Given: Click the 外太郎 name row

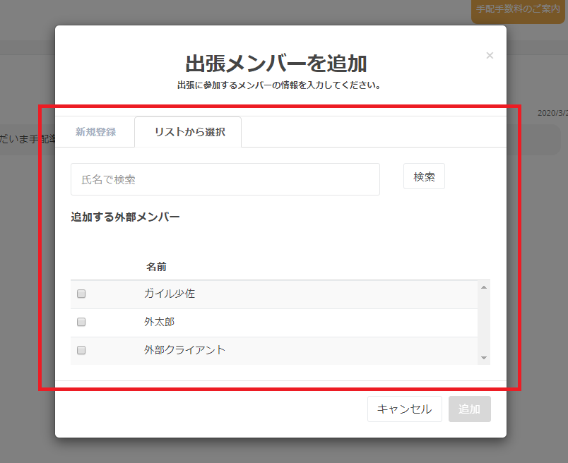Looking at the screenshot, I should click(x=160, y=322).
